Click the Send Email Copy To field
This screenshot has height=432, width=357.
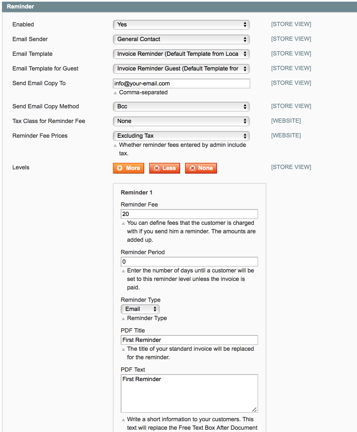click(181, 84)
